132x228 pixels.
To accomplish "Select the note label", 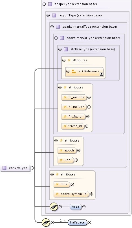I will pyautogui.click(x=64, y=184).
